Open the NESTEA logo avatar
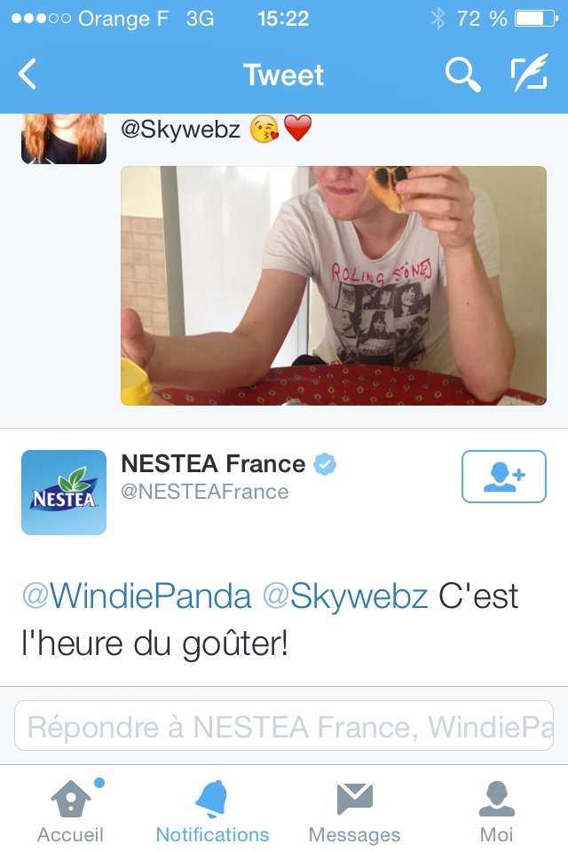This screenshot has width=568, height=852. pos(64,493)
